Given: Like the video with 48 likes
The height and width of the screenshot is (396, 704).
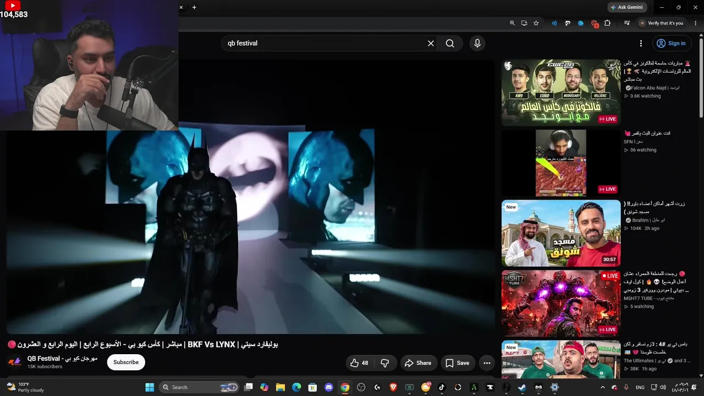Looking at the screenshot, I should click(360, 363).
